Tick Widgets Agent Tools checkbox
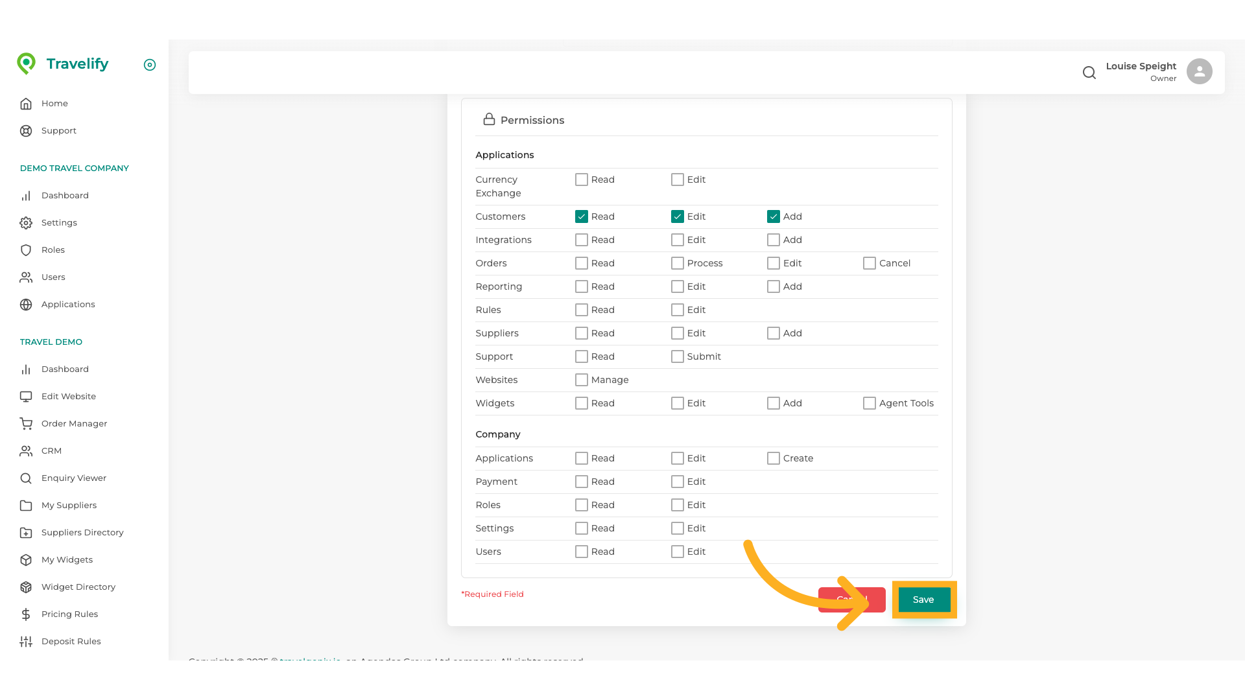Image resolution: width=1245 pixels, height=700 pixels. coord(870,403)
